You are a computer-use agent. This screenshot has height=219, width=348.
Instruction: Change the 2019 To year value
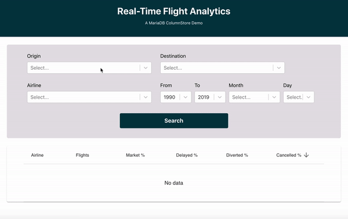[210, 97]
